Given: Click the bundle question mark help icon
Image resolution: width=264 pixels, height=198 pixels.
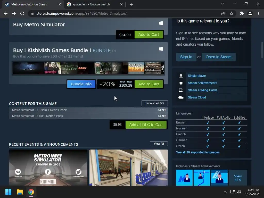Looking at the screenshot, I should [x=114, y=51].
